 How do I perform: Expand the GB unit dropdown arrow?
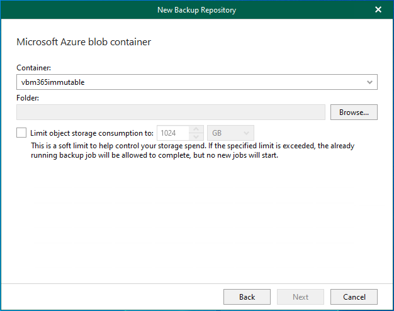246,133
